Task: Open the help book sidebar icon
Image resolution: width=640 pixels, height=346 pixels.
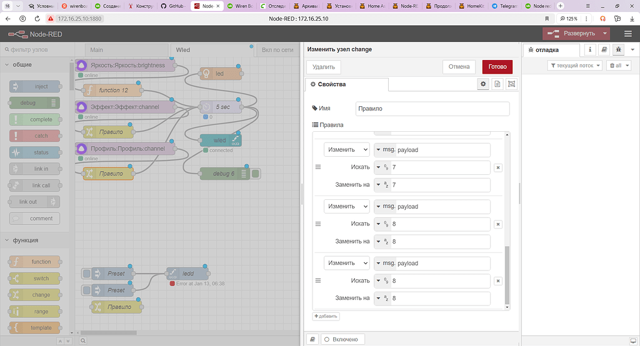Action: [x=604, y=49]
